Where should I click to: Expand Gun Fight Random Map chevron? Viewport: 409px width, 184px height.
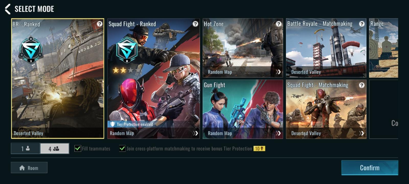[278, 133]
